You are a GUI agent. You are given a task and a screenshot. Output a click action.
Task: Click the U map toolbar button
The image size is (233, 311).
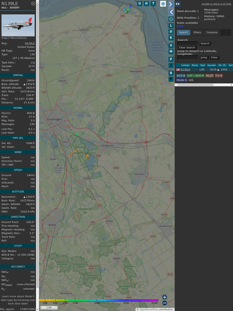tap(139, 3)
